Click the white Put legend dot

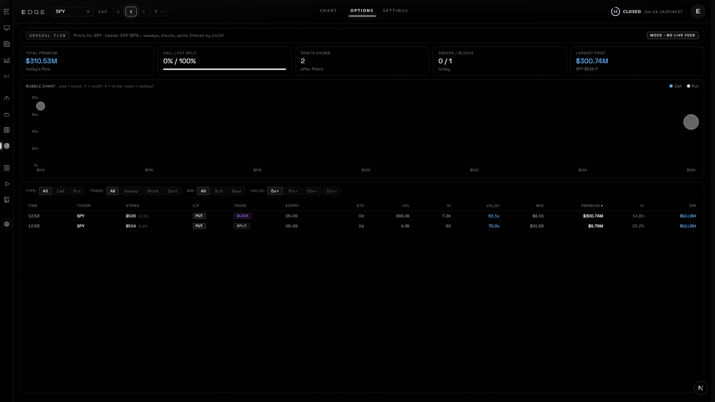(689, 86)
